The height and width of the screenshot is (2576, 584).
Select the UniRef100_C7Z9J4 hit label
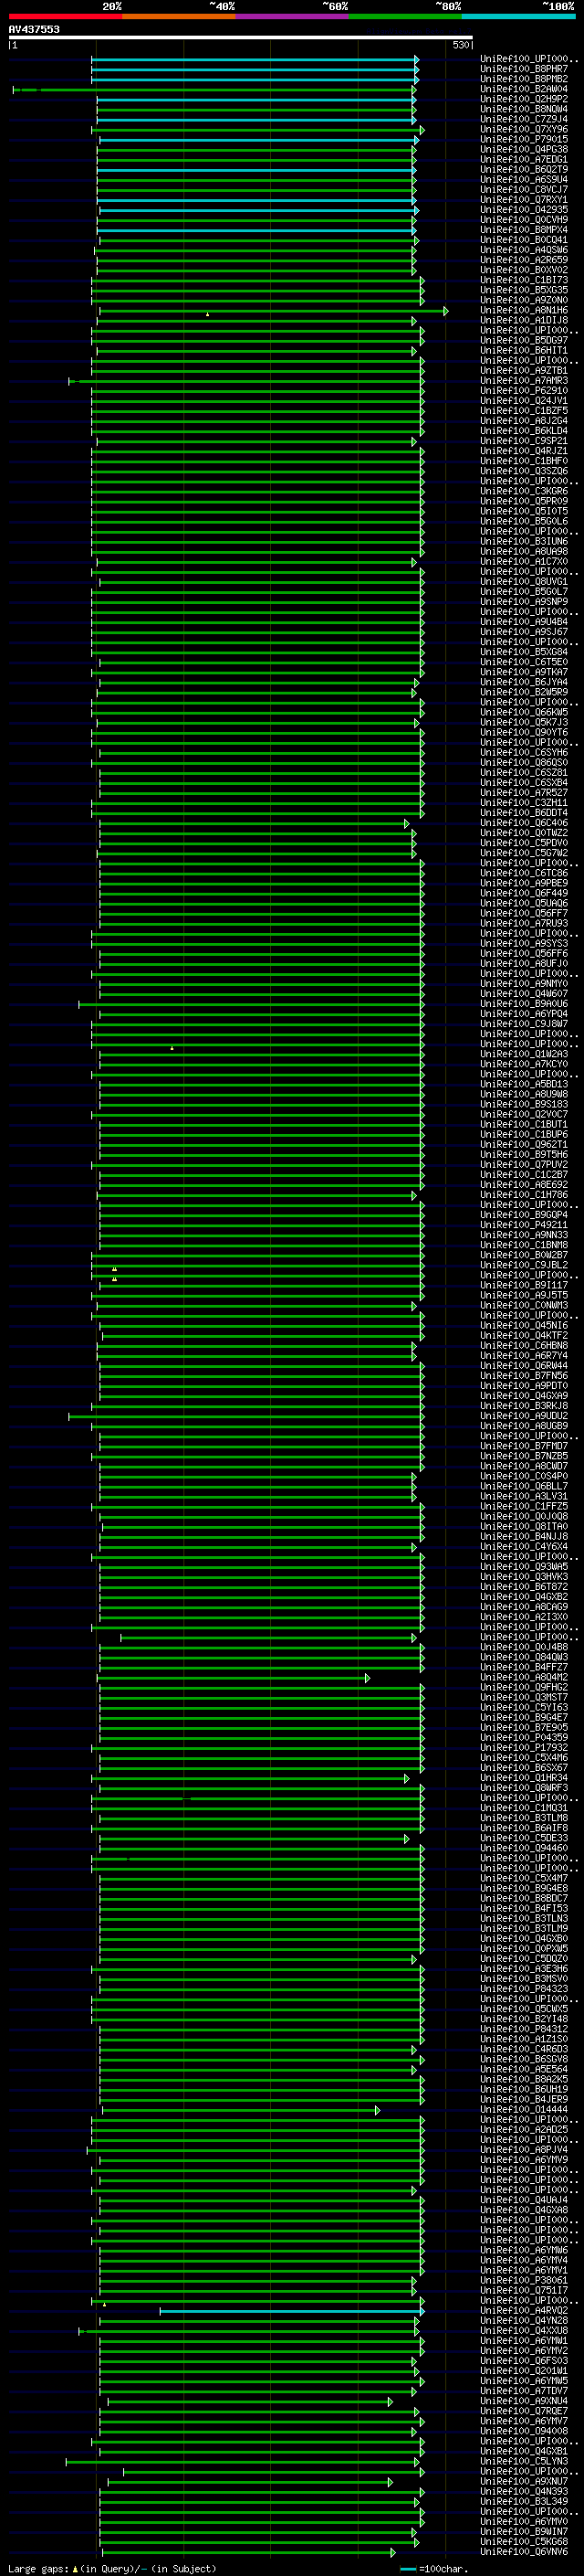[x=524, y=119]
